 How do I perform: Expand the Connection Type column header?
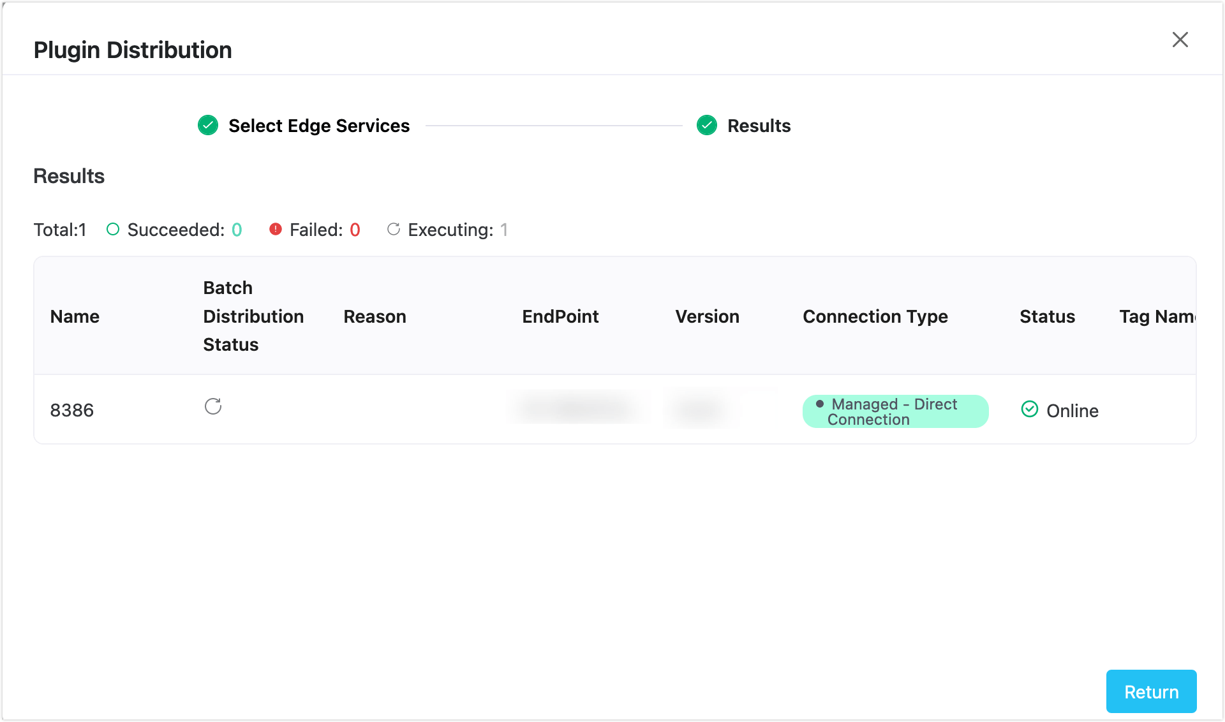coord(875,316)
